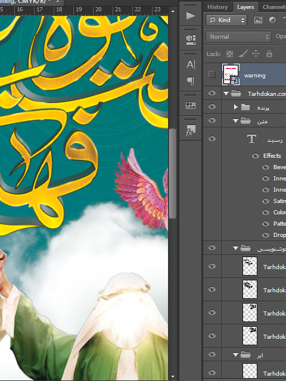The height and width of the screenshot is (381, 286).
Task: Select first Tarhdokan calligraphy layer thumbnail
Action: tap(250, 266)
